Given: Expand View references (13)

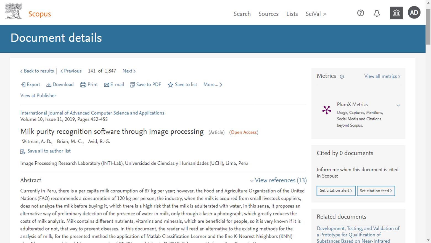Looking at the screenshot, I should [x=278, y=180].
